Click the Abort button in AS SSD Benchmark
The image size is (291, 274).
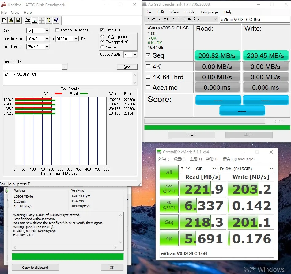point(249,135)
